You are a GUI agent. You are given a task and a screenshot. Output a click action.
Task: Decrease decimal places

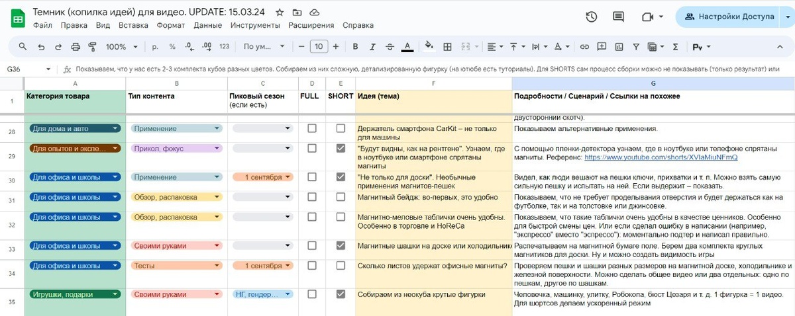pos(189,47)
